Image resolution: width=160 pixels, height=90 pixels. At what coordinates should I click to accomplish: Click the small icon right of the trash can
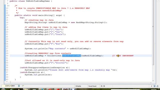pos(23,86)
